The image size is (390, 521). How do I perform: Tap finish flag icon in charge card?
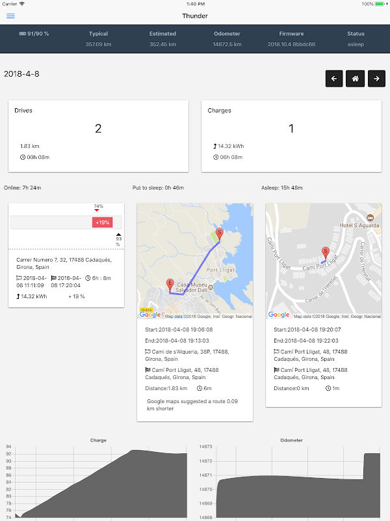click(x=53, y=278)
